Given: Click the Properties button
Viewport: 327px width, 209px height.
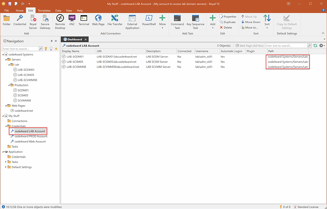Looking at the screenshot, I should [x=229, y=17].
